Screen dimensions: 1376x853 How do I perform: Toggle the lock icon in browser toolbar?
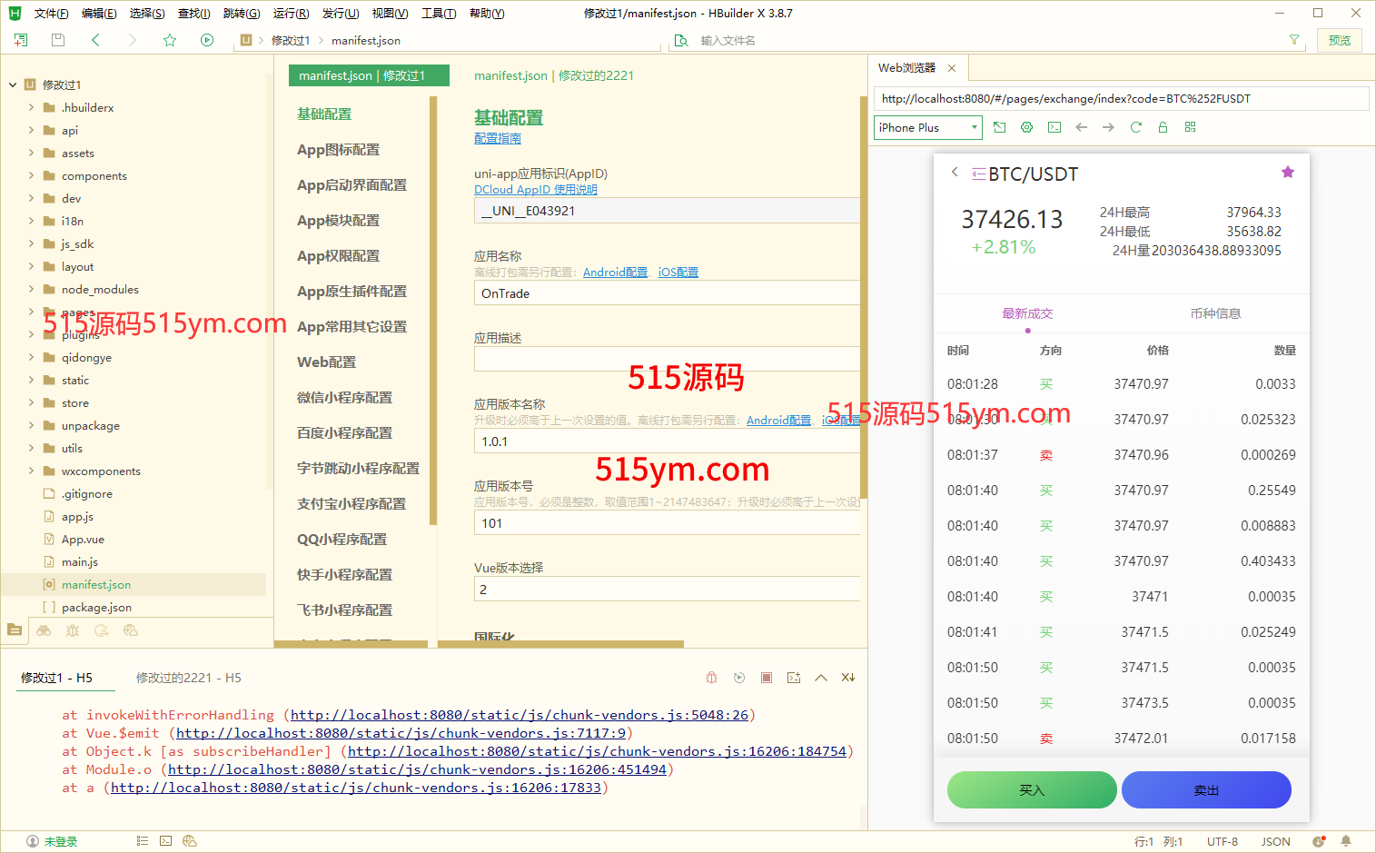[1163, 127]
